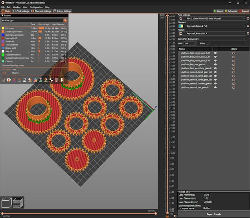Viewport: 250px width, 218px height.
Task: Click the printer settings edit icon
Action: (x=248, y=34)
